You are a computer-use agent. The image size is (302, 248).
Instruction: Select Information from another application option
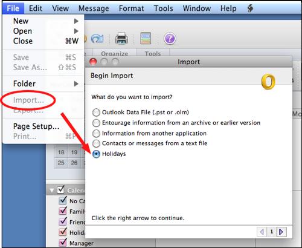pyautogui.click(x=96, y=133)
